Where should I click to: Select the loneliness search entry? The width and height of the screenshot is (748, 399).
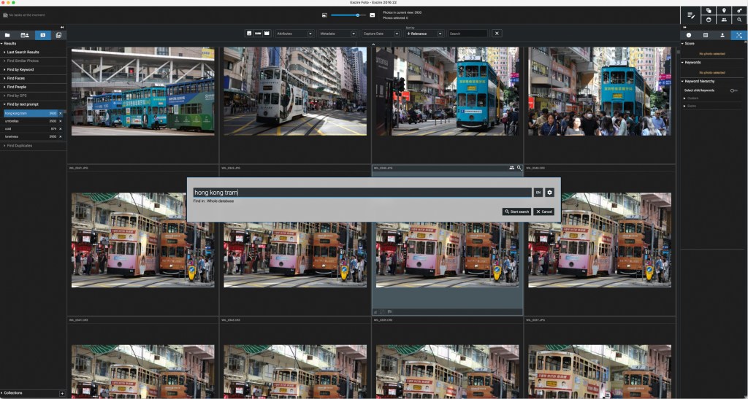tap(30, 136)
